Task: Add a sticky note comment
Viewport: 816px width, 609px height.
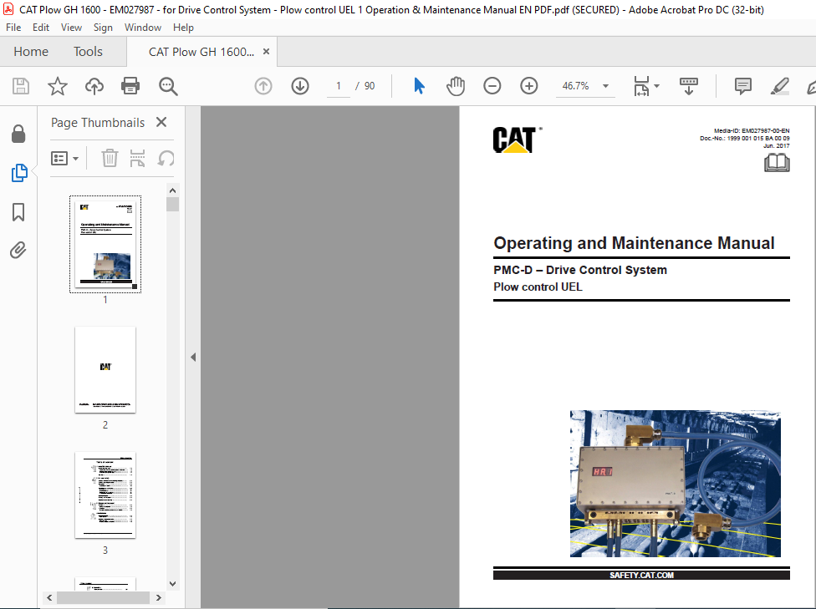Action: (743, 86)
